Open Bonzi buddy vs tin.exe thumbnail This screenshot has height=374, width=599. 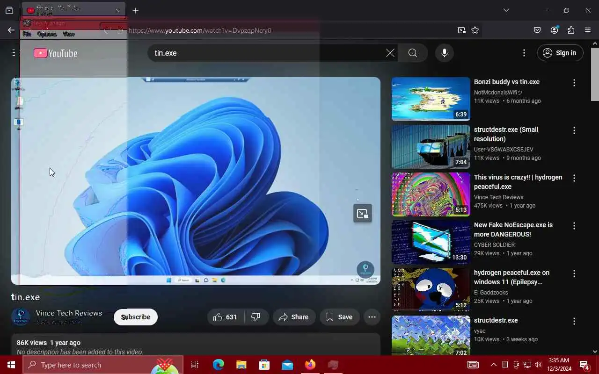(431, 99)
